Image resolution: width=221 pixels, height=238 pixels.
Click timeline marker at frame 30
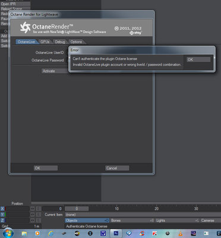pyautogui.click(x=196, y=209)
